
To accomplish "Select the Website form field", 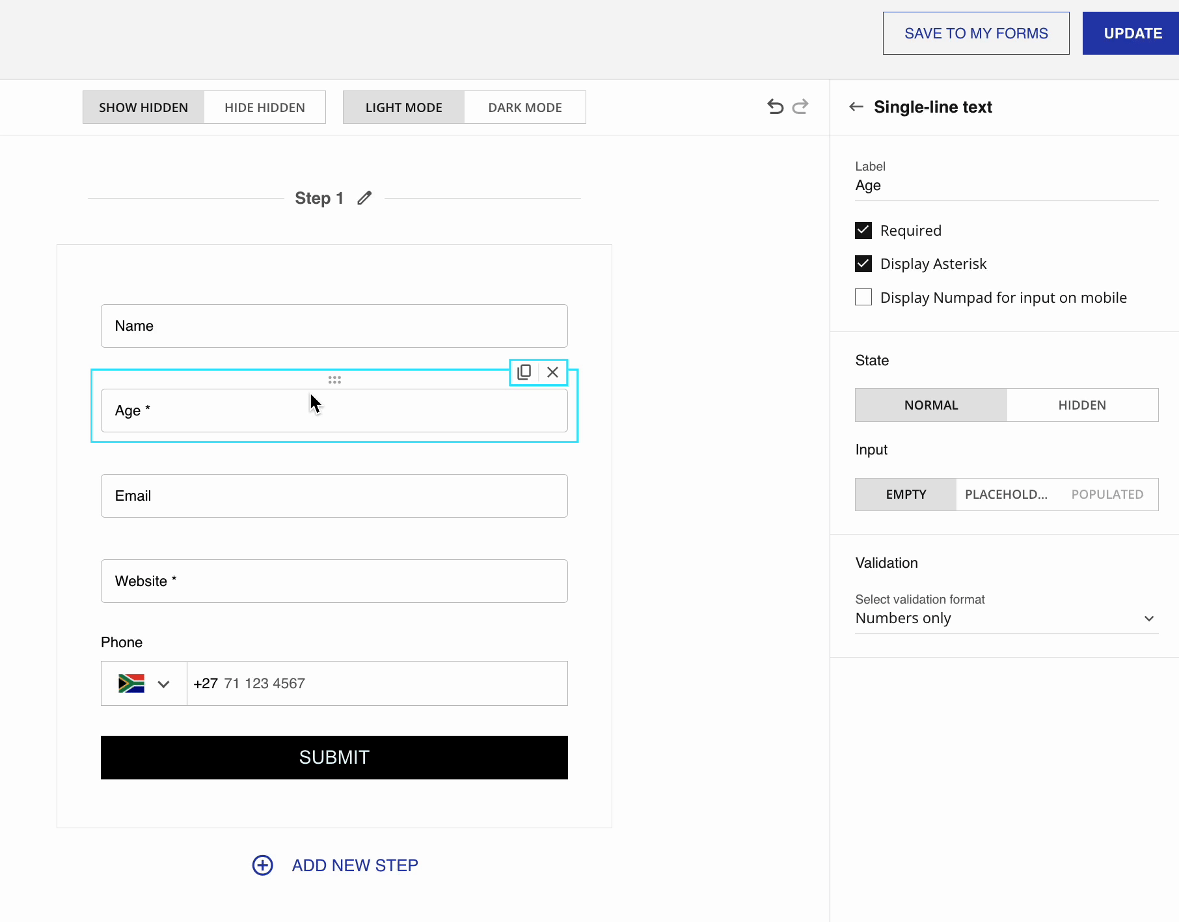I will [x=334, y=581].
